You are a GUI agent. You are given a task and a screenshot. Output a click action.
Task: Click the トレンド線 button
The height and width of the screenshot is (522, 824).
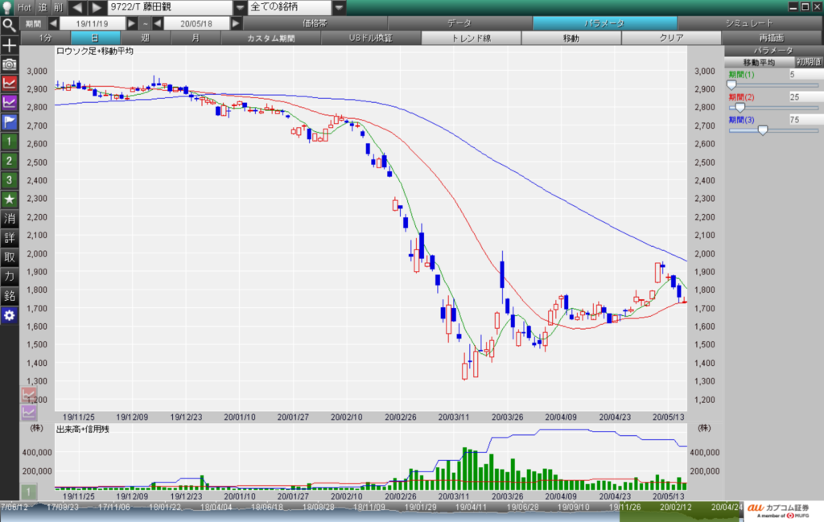pos(471,38)
